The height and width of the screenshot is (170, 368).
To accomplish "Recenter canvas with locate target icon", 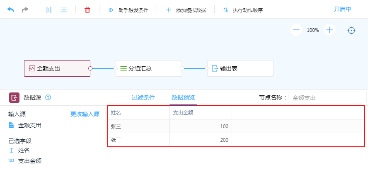I will pos(351,30).
